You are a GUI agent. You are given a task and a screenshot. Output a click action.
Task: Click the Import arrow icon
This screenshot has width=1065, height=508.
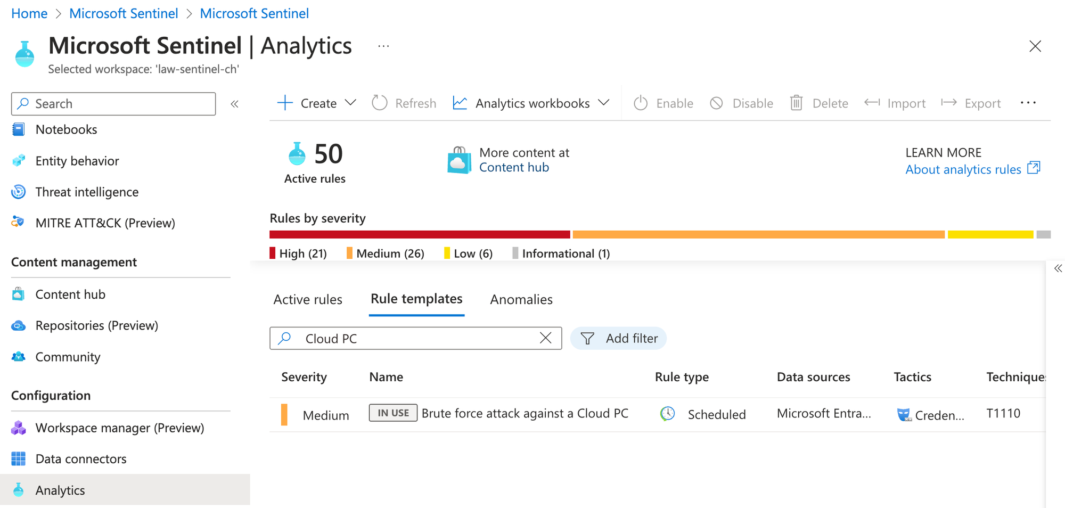tap(872, 102)
